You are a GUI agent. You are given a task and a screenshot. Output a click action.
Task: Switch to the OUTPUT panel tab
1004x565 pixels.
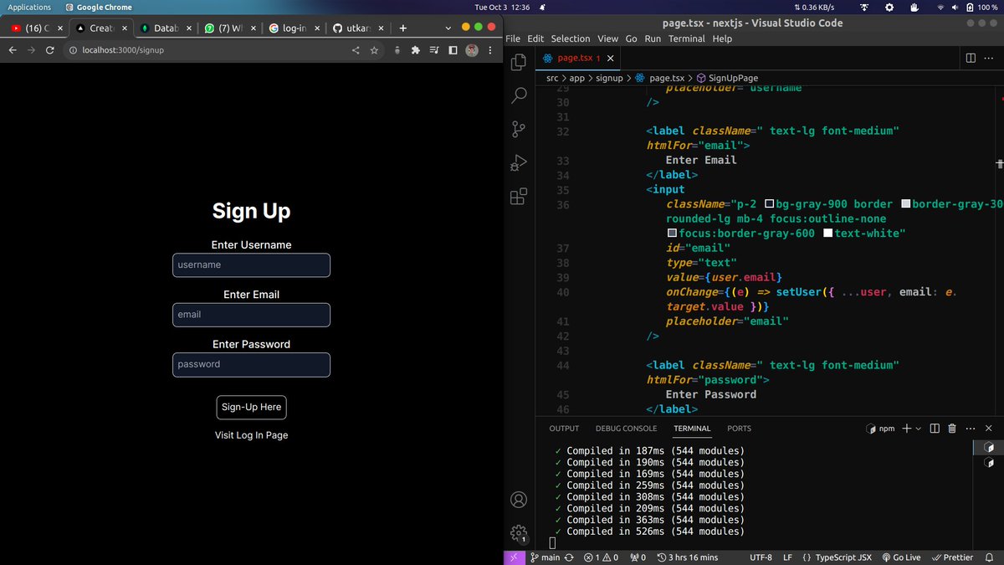(x=564, y=429)
